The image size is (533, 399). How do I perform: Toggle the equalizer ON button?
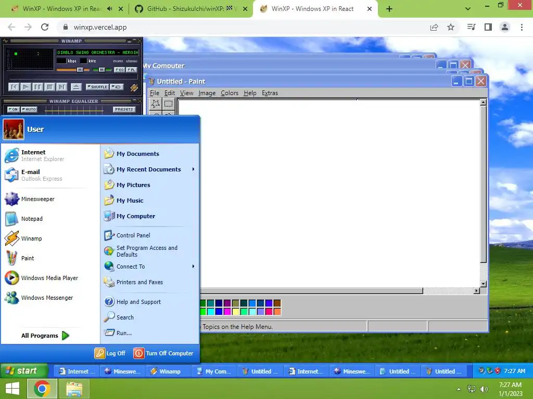(14, 109)
